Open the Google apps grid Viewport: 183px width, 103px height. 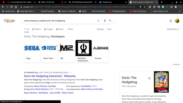(171, 21)
